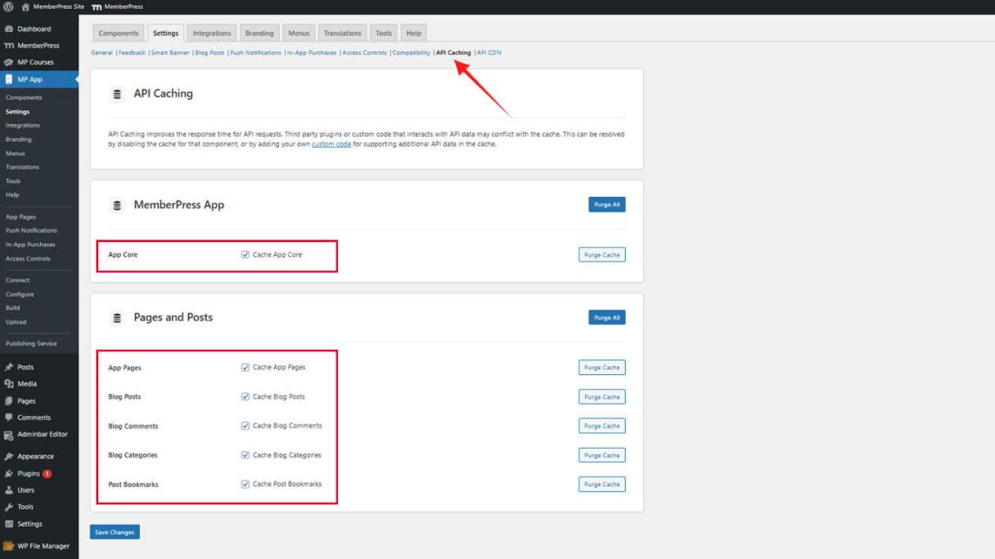The image size is (995, 559).
Task: Open the Branding tab
Action: tap(259, 33)
